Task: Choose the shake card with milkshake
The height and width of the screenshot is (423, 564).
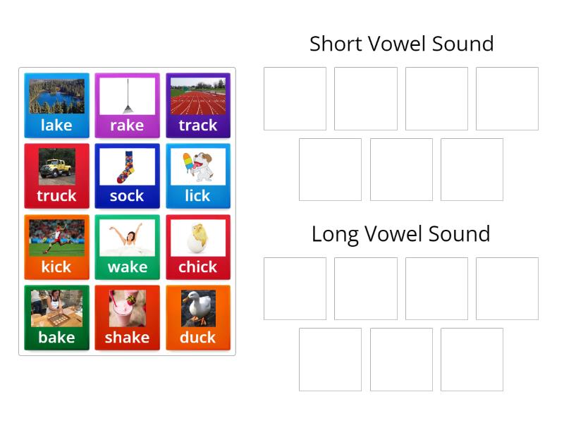Action: [127, 317]
